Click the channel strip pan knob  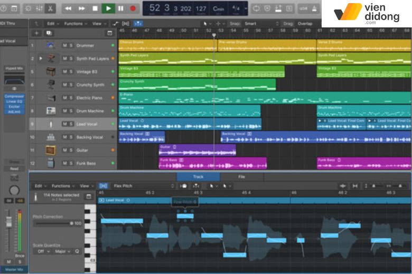(x=14, y=190)
